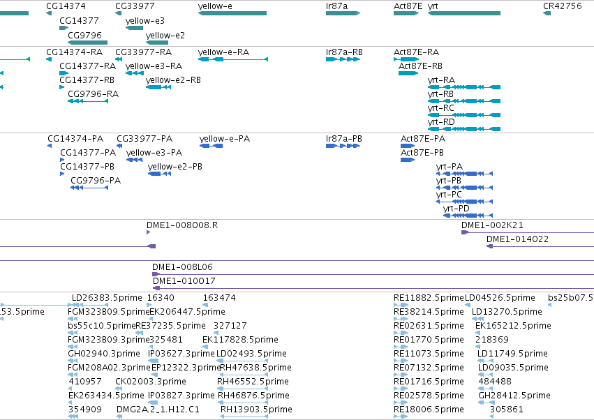Select the yellow-e gene bar
The image size is (594, 420).
click(232, 13)
